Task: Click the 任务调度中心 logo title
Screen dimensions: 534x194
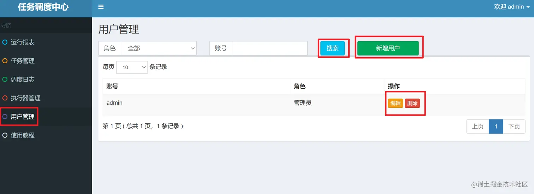Action: pos(43,7)
